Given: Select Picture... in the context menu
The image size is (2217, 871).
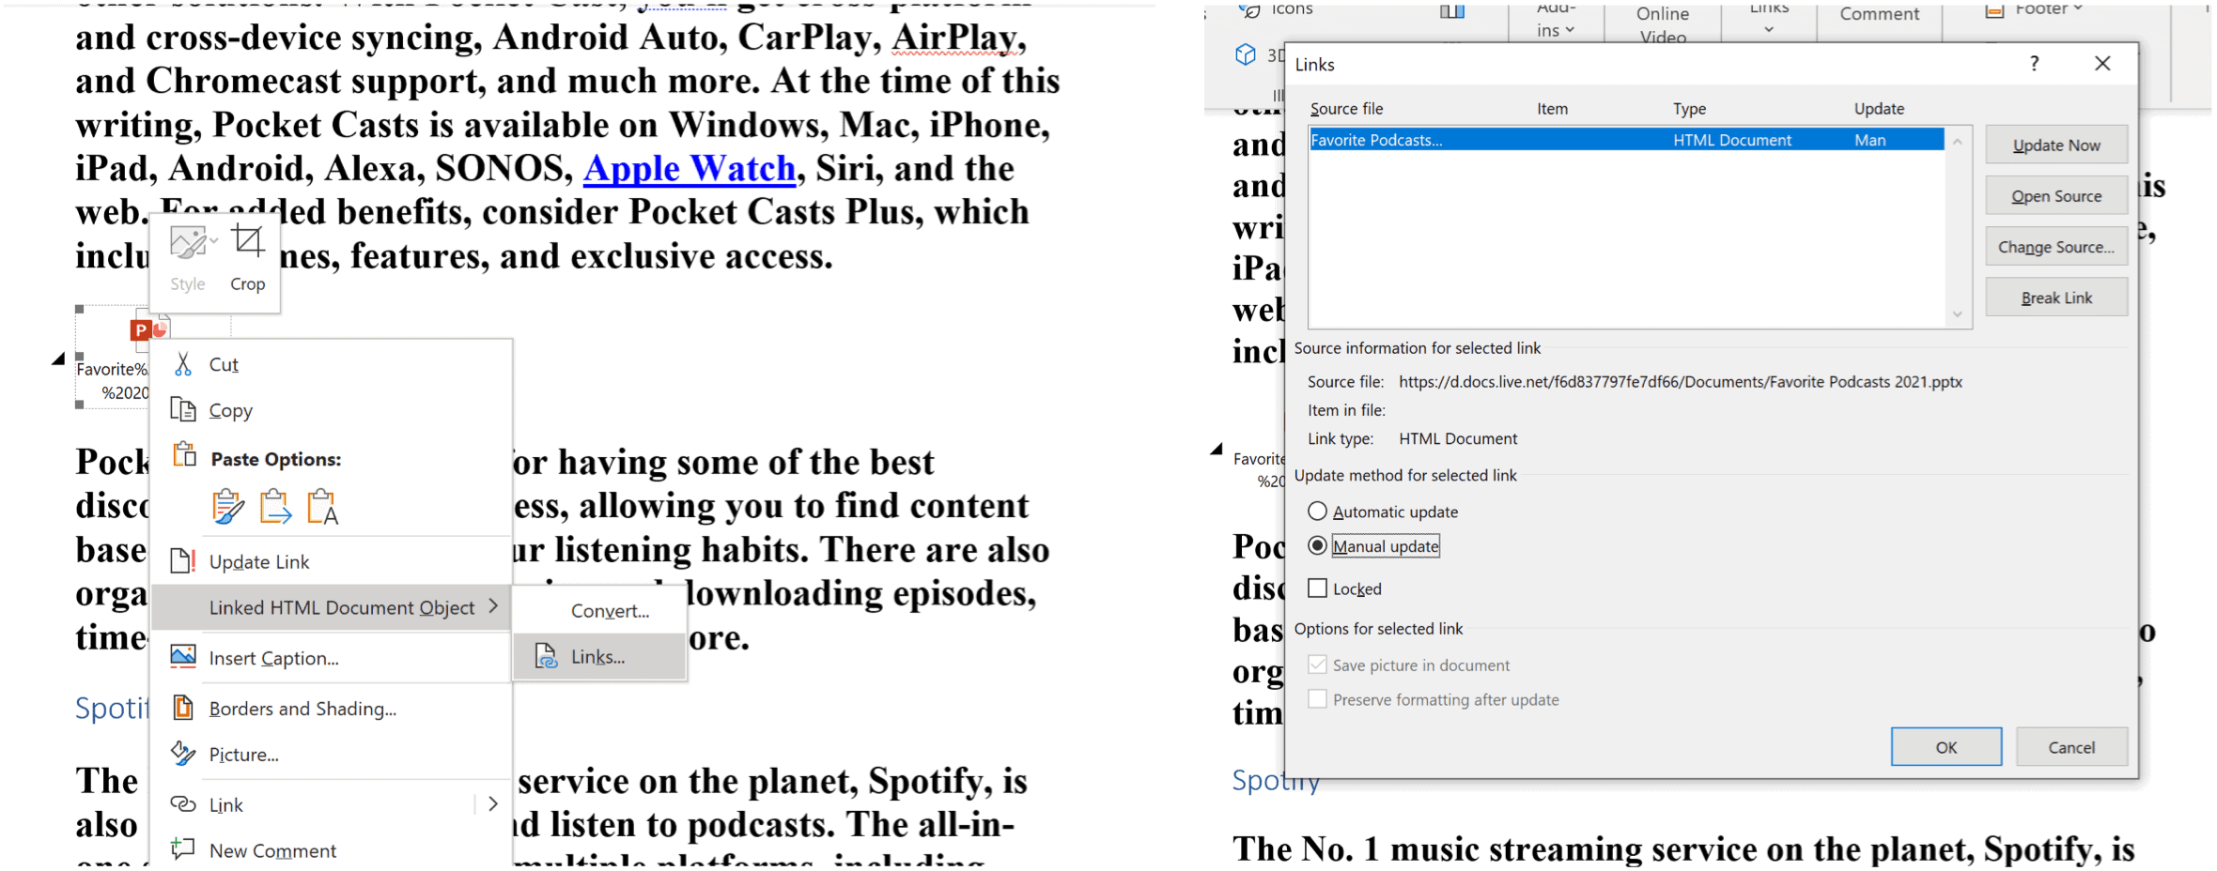Looking at the screenshot, I should (243, 755).
